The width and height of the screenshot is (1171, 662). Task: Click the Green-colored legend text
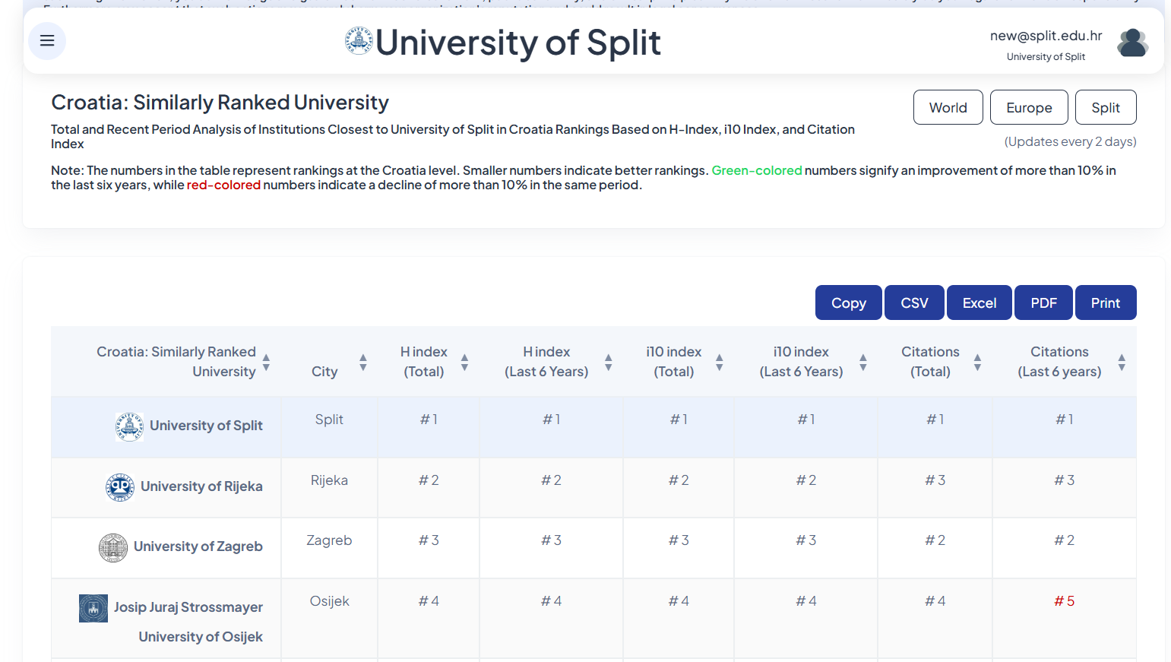[757, 170]
